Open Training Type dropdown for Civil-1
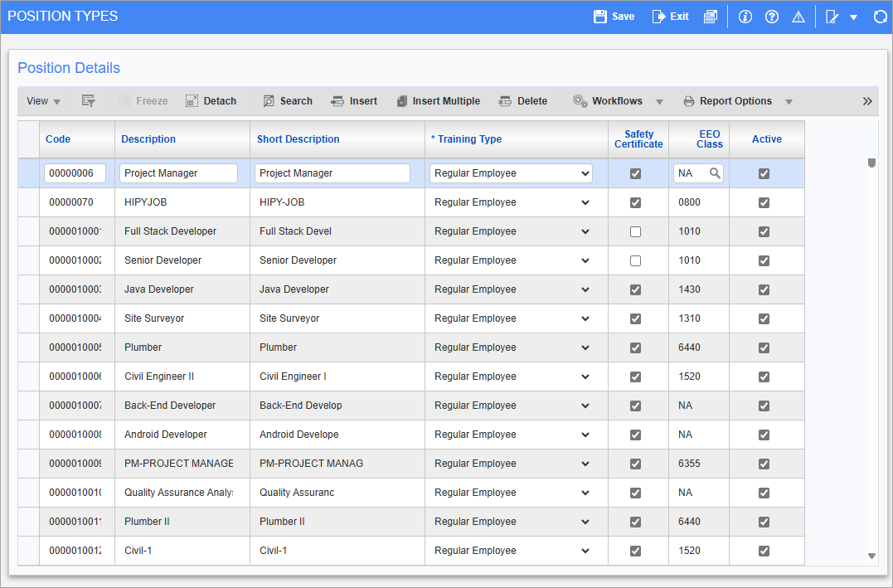Image resolution: width=893 pixels, height=588 pixels. pyautogui.click(x=585, y=551)
